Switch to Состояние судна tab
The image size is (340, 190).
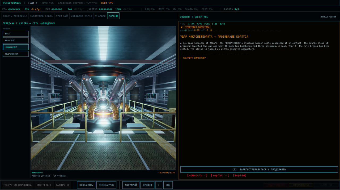tap(41, 16)
